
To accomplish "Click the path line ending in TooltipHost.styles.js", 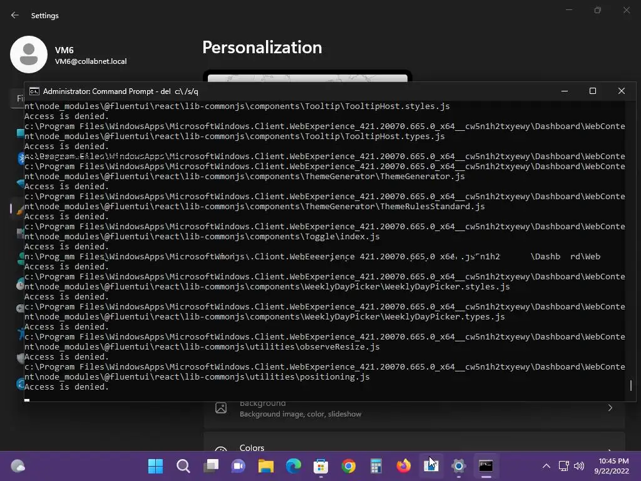I will 237,106.
